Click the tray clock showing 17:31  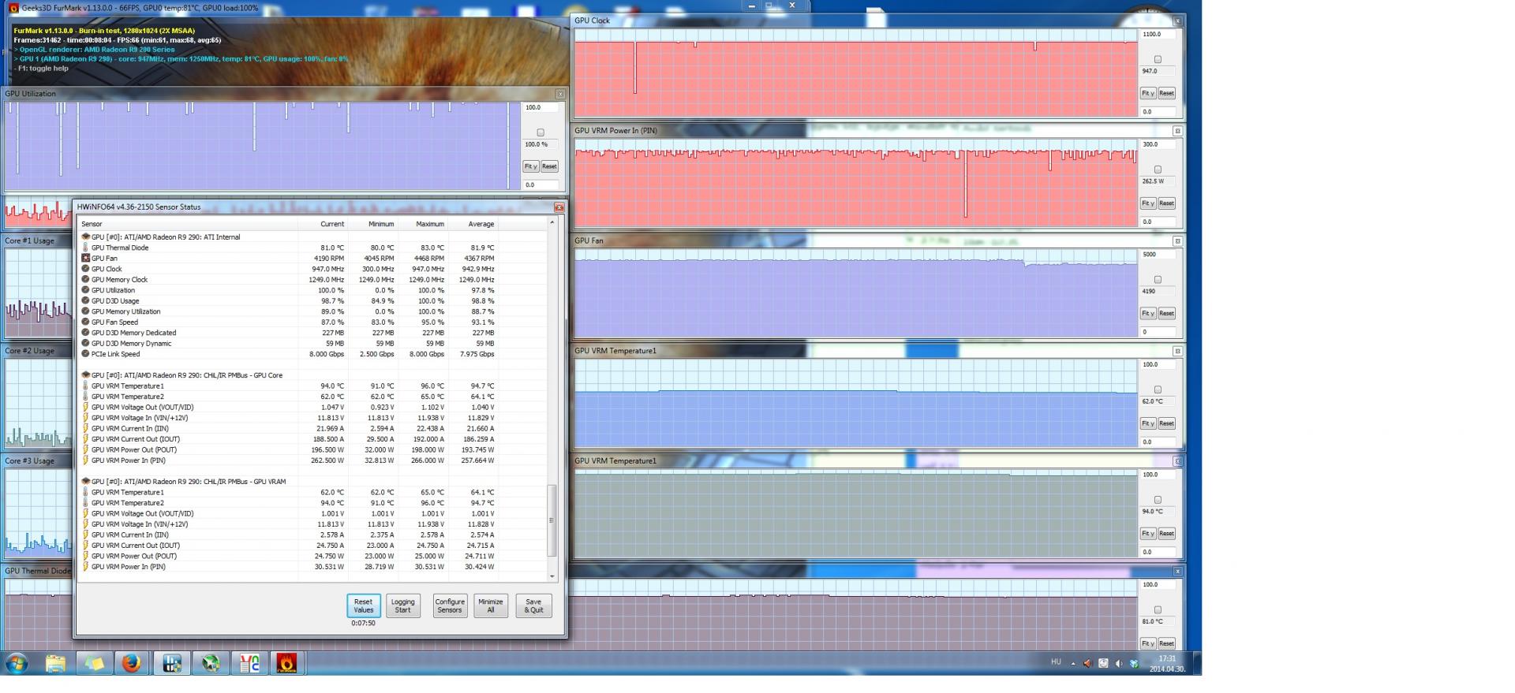[1167, 664]
